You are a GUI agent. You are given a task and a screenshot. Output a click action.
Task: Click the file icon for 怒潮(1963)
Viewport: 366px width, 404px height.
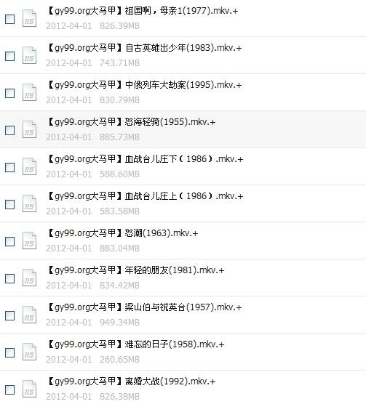(29, 241)
